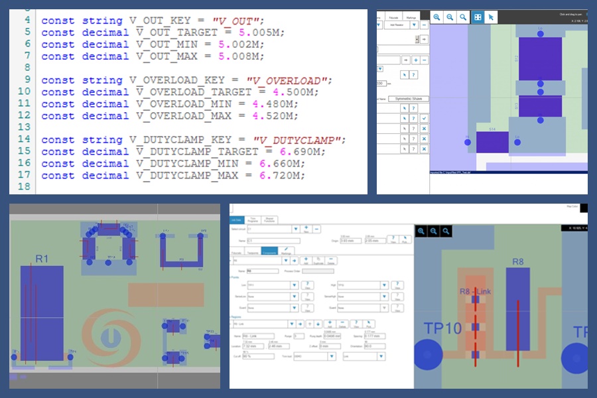Viewport: 597px width, 398px height.
Task: Toggle the checkmark beside the Symmetric Shave rows
Action: tap(424, 118)
